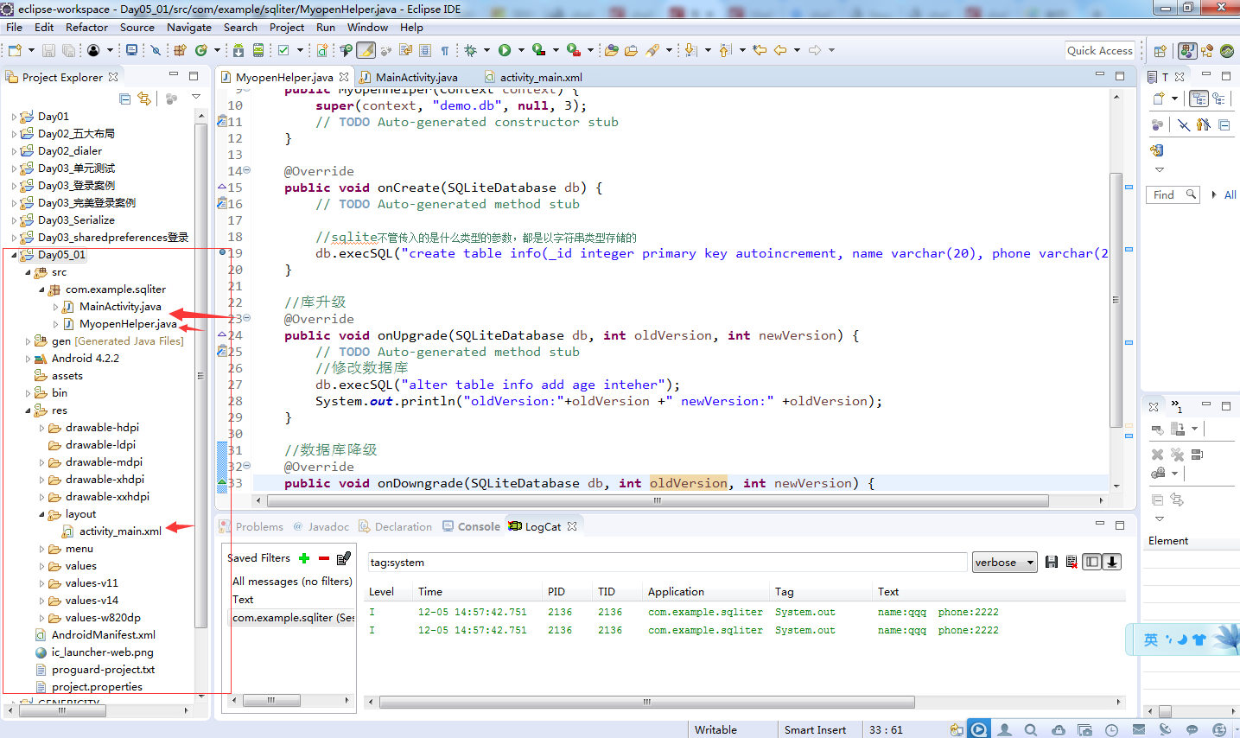This screenshot has width=1240, height=738.
Task: Expand the Day01 project node
Action: coord(14,117)
